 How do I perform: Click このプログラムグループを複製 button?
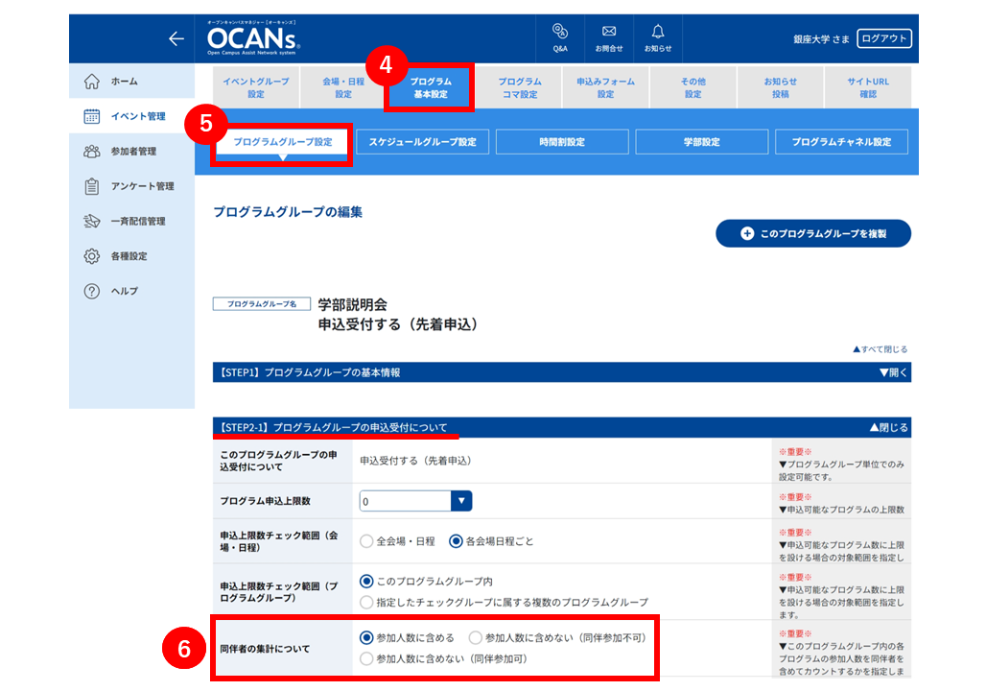pyautogui.click(x=813, y=233)
